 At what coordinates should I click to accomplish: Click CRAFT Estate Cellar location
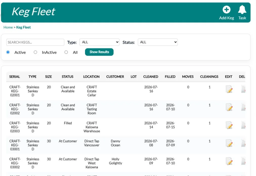click(92, 91)
